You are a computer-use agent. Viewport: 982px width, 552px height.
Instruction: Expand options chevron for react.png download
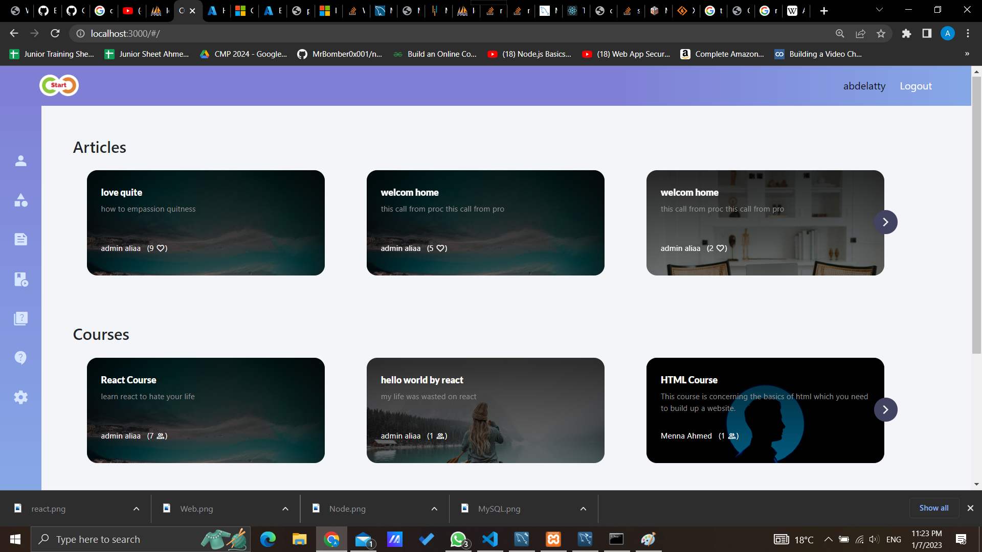pos(136,509)
